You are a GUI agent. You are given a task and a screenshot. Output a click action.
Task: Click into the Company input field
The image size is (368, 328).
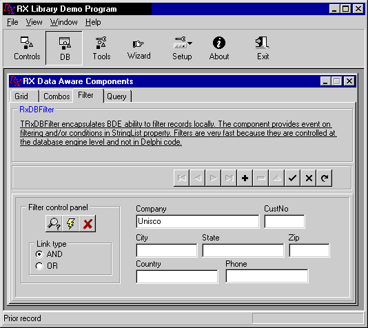point(198,221)
